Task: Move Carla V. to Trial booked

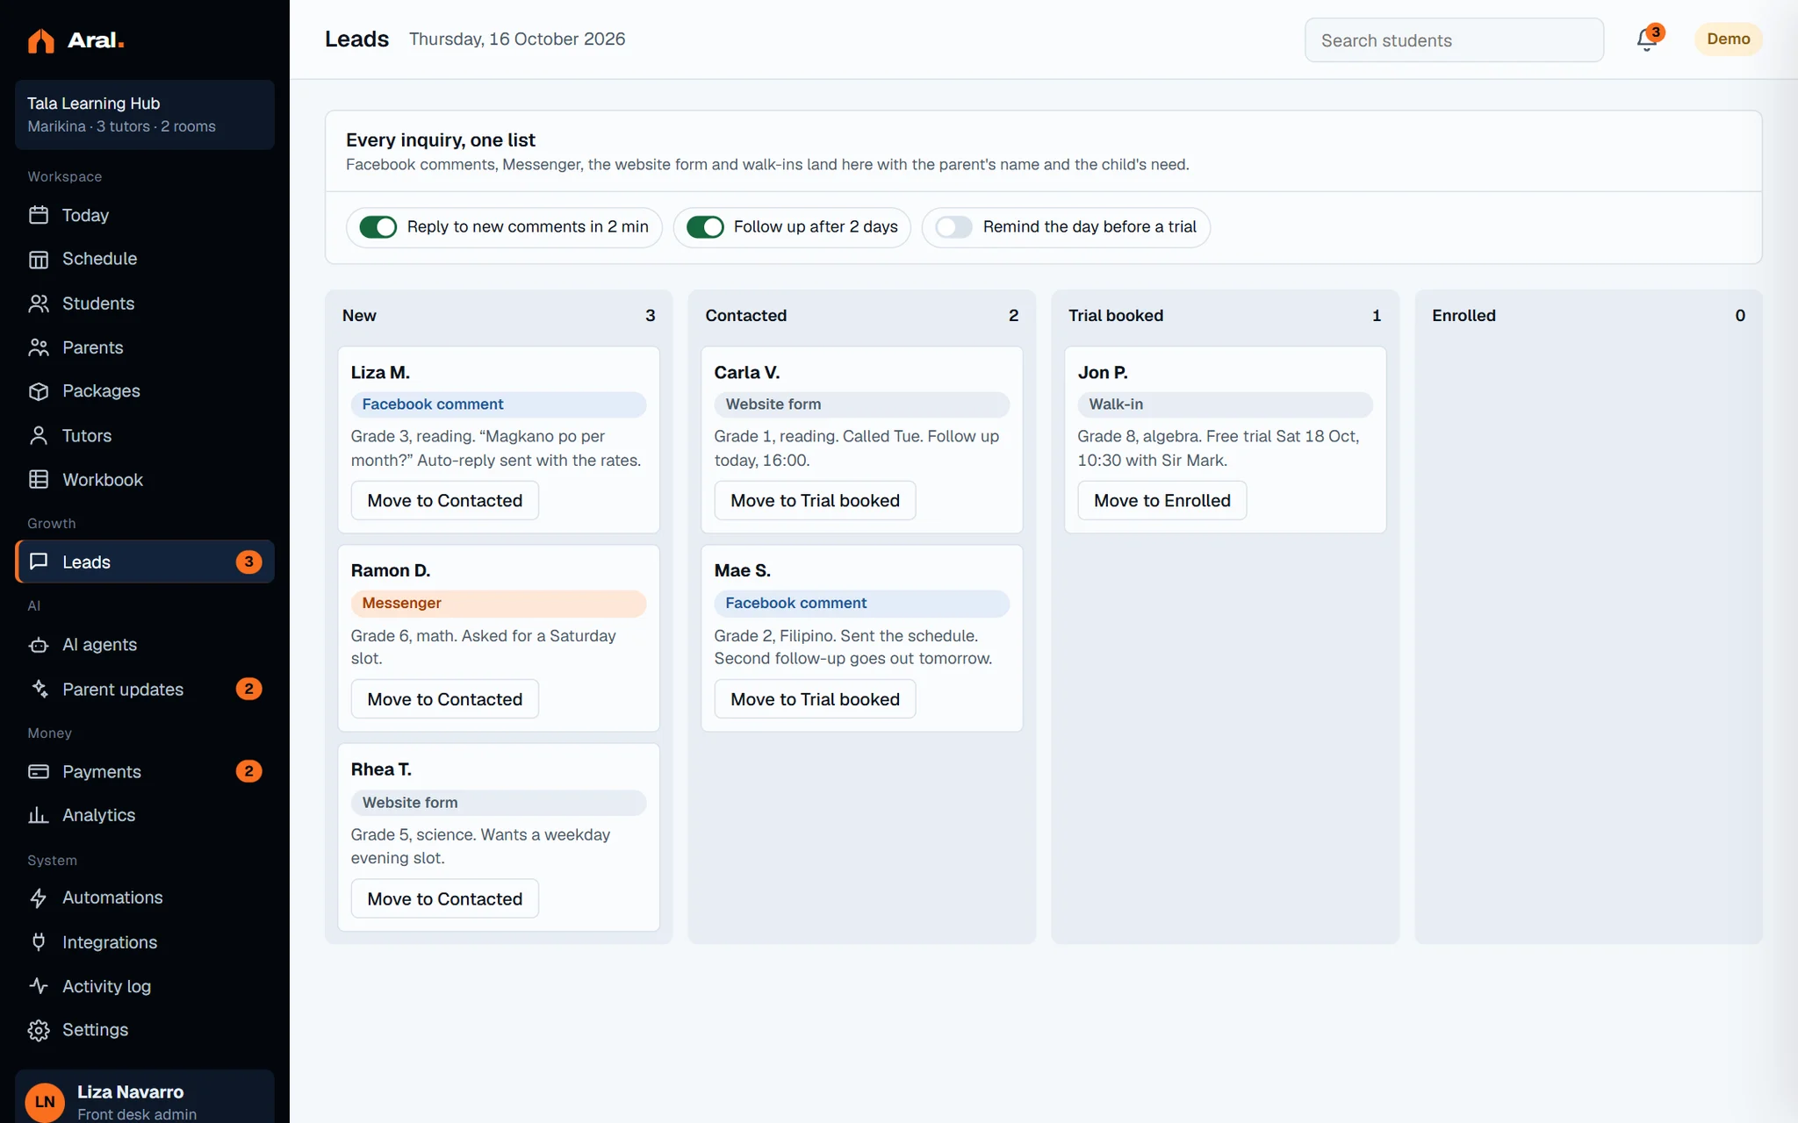Action: (815, 500)
